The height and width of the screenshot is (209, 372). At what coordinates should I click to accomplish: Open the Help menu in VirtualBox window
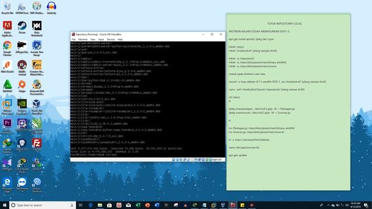[x=120, y=39]
